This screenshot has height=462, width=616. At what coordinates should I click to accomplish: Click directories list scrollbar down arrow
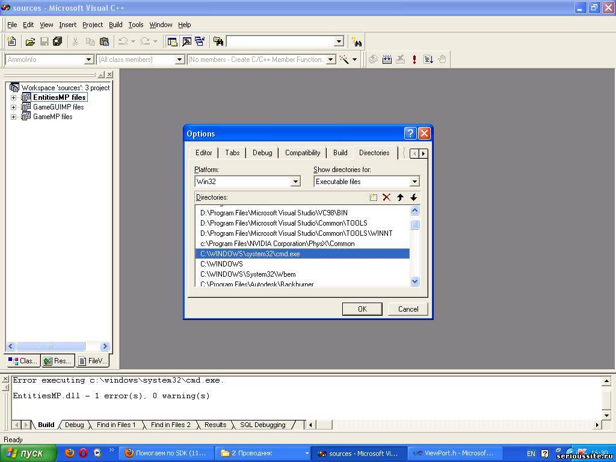coord(415,282)
